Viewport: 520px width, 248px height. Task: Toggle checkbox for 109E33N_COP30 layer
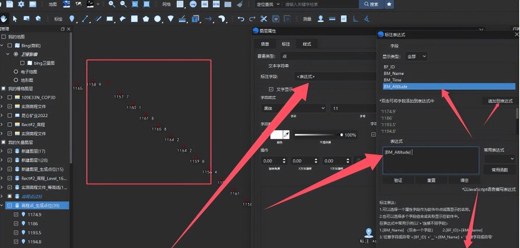(x=10, y=98)
